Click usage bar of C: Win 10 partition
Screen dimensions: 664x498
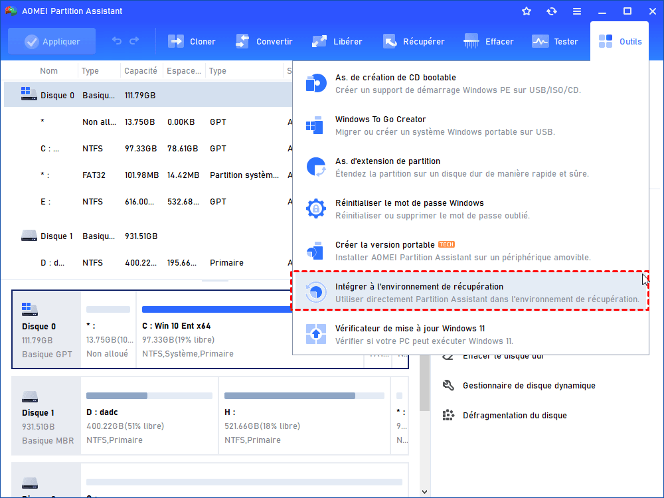pyautogui.click(x=217, y=309)
